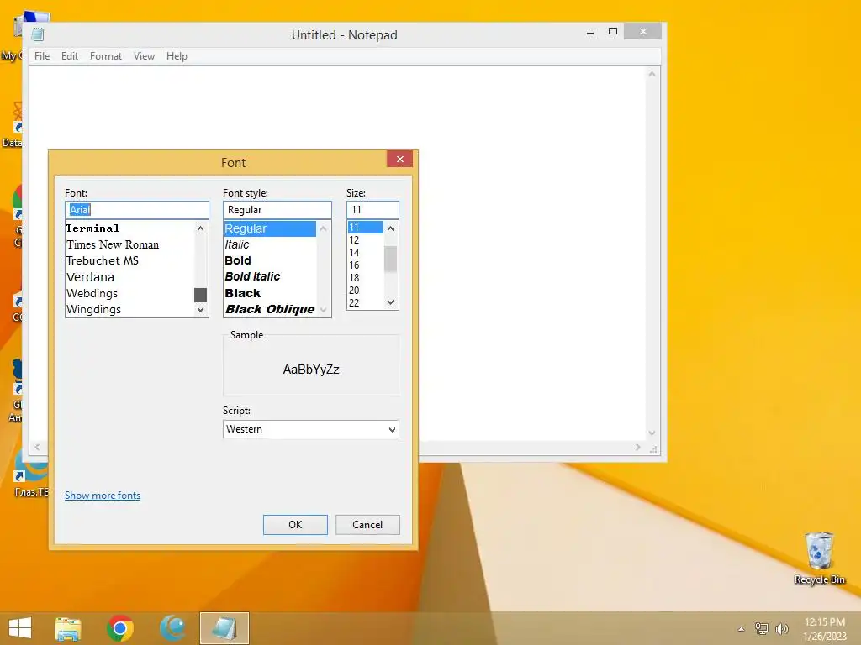This screenshot has width=861, height=645.
Task: Select size 12 in the list
Action: click(x=366, y=240)
